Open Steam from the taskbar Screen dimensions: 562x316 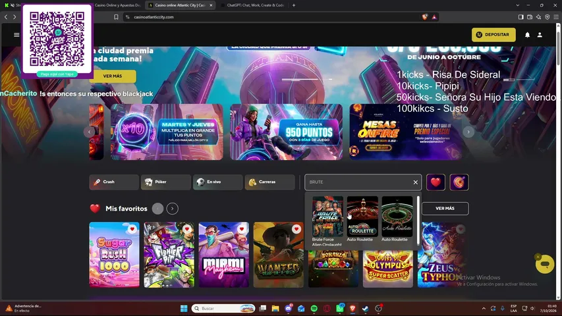pos(365,309)
